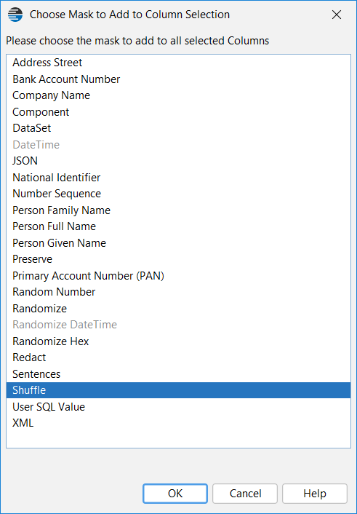The width and height of the screenshot is (357, 514).
Task: Pick National Identifier from the list
Action: 178,178
